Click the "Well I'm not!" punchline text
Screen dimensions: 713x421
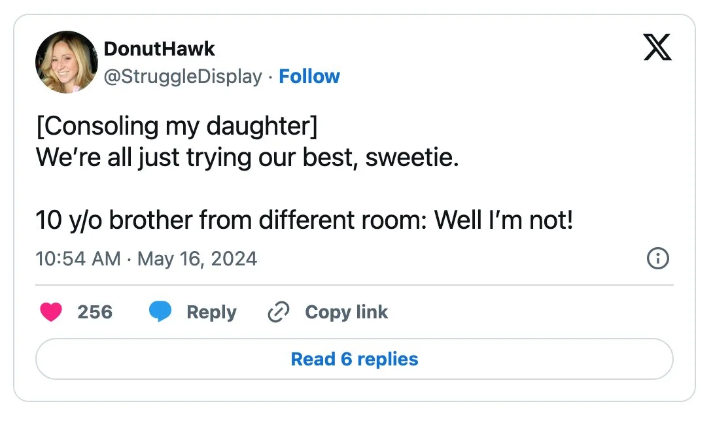[x=504, y=220]
